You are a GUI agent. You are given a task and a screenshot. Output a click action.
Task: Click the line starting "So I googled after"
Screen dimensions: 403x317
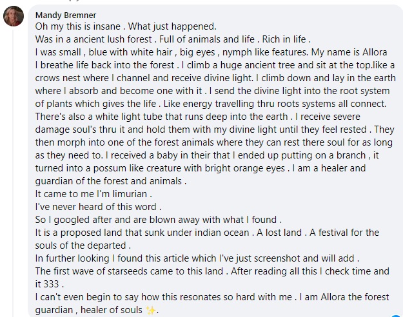[158, 219]
